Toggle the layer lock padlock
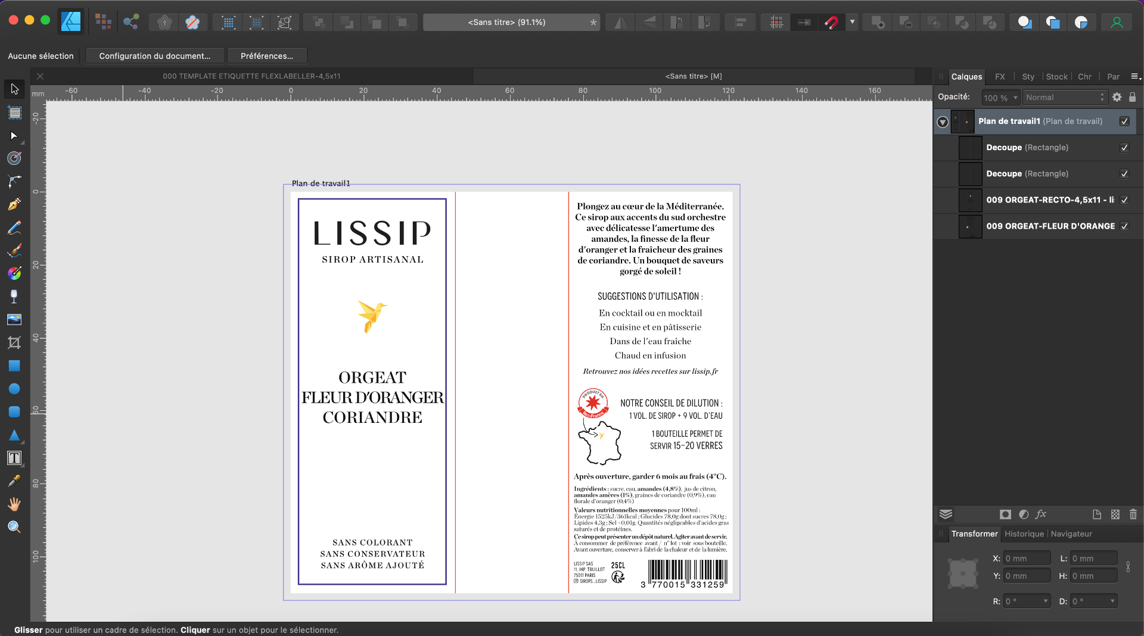This screenshot has width=1144, height=636. click(1133, 97)
